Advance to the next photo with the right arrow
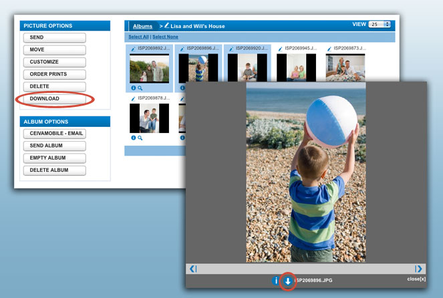The width and height of the screenshot is (443, 298). point(418,269)
